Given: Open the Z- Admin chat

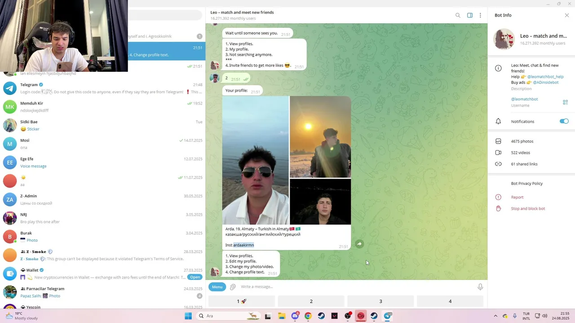Looking at the screenshot, I should [103, 200].
